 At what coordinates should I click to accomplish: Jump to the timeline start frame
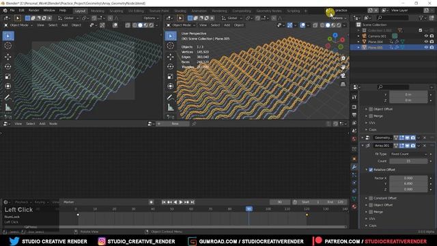point(164,202)
